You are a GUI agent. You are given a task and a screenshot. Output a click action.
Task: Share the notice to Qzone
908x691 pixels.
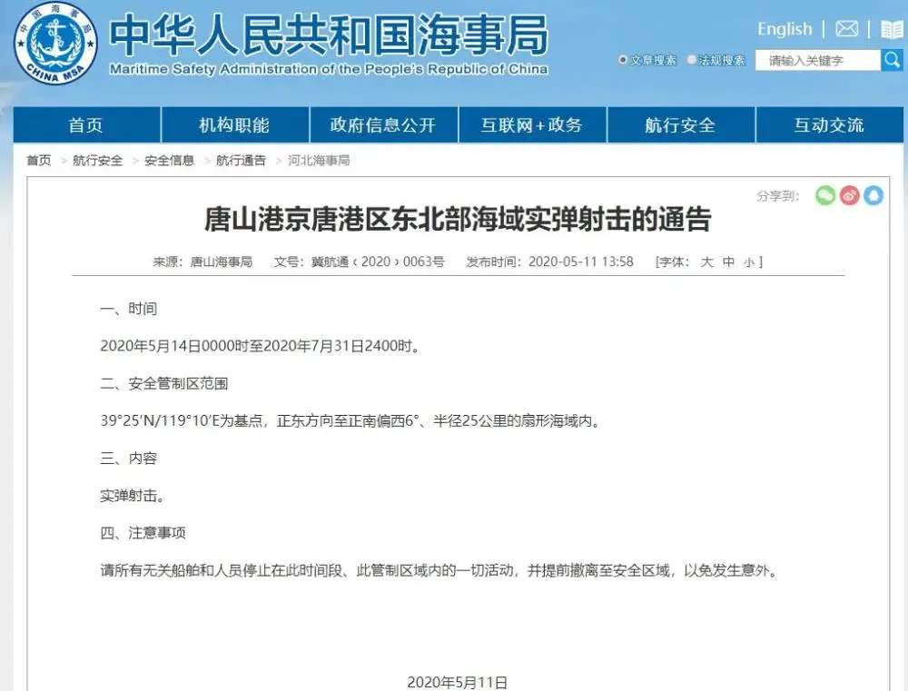[873, 195]
